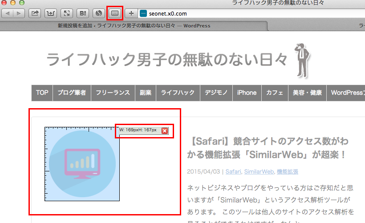Click the Hatena Bookmark B! button
This screenshot has height=223, width=365.
pyautogui.click(x=83, y=13)
